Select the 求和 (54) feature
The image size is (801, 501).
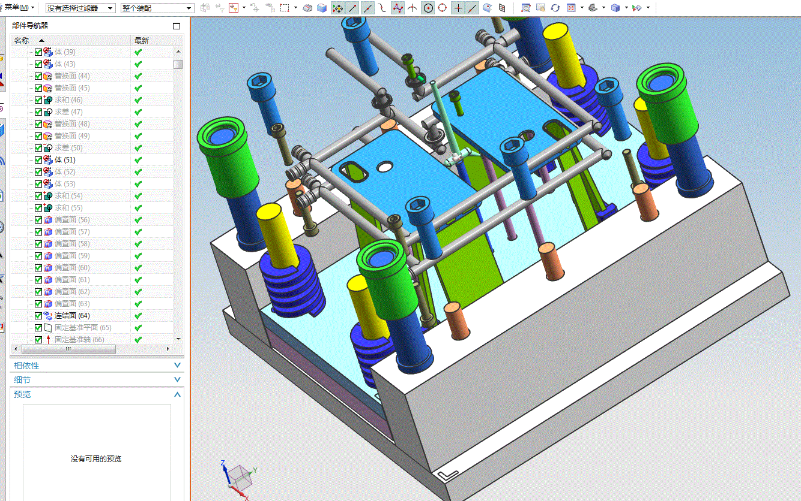[68, 196]
